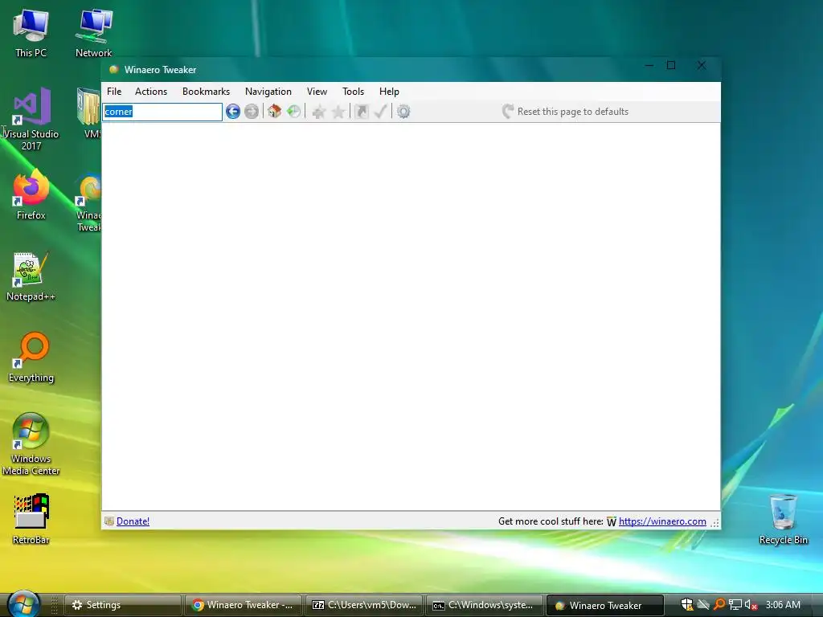823x617 pixels.
Task: Click the Reset this page to defaults button
Action: pos(565,111)
